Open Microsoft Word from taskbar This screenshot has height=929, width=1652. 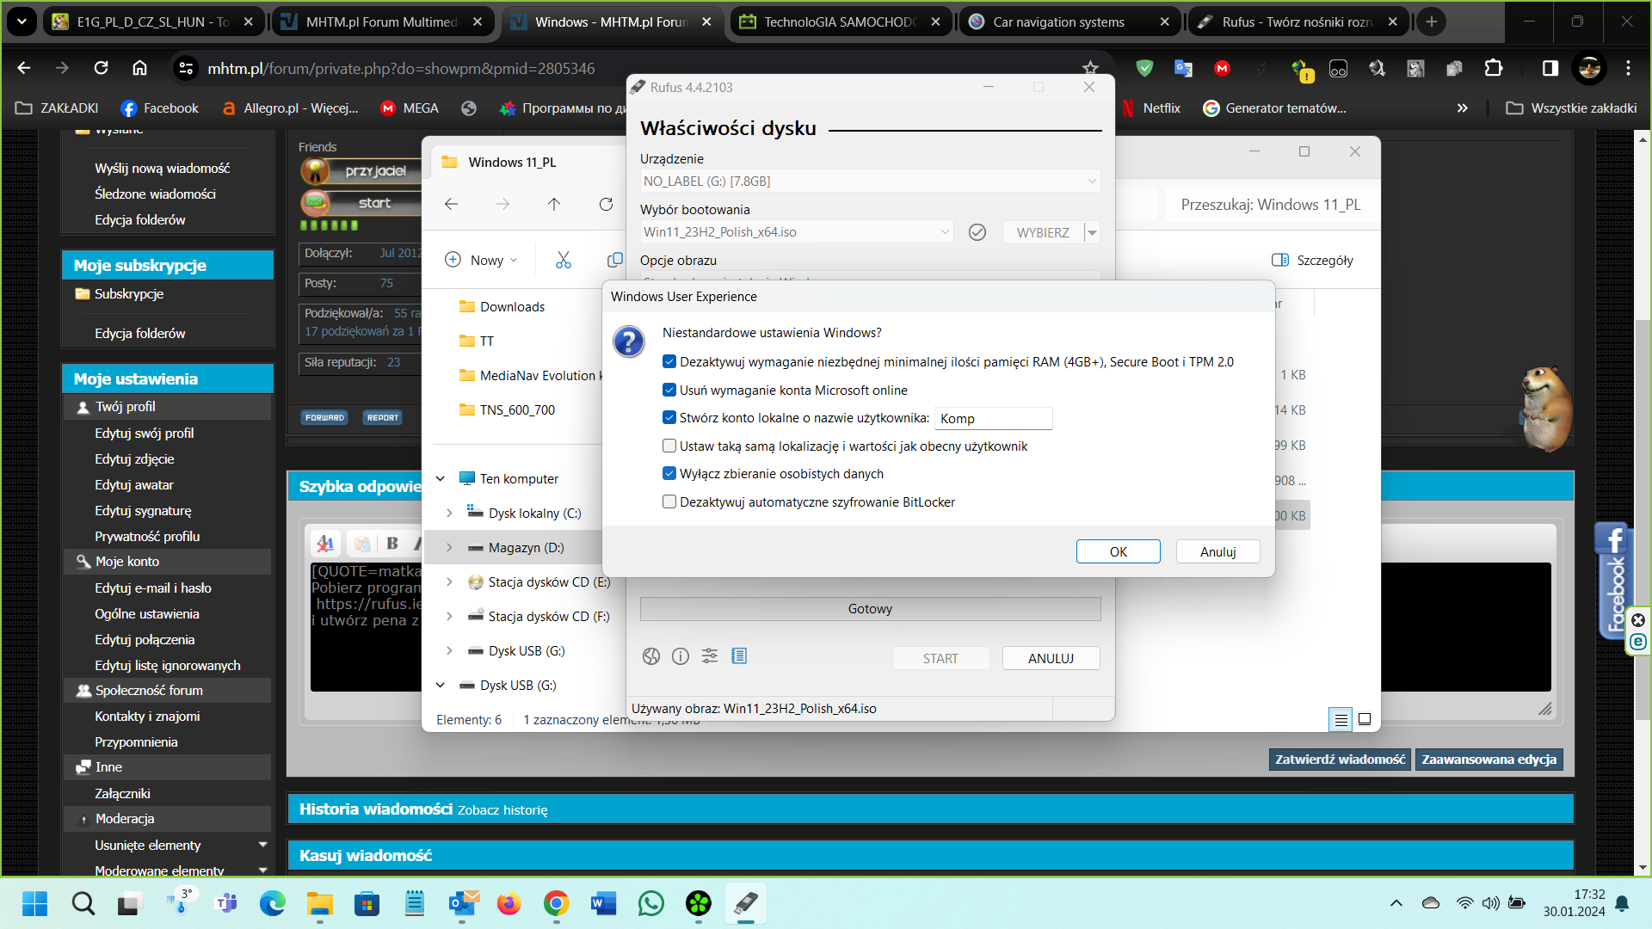tap(604, 903)
